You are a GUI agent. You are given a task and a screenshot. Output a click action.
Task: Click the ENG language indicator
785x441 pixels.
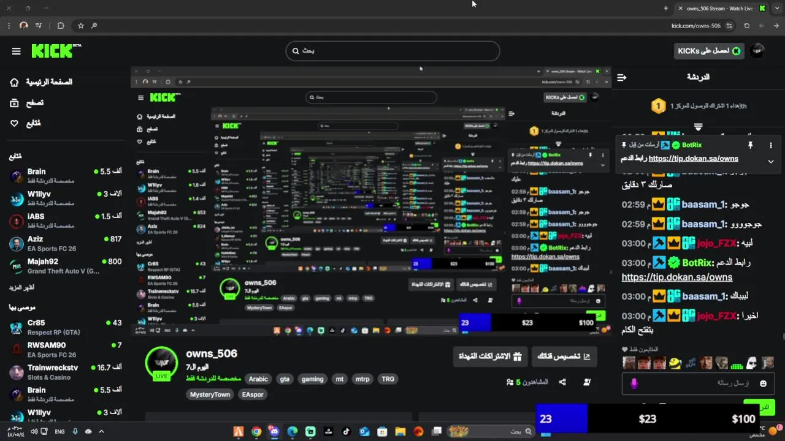tap(59, 432)
